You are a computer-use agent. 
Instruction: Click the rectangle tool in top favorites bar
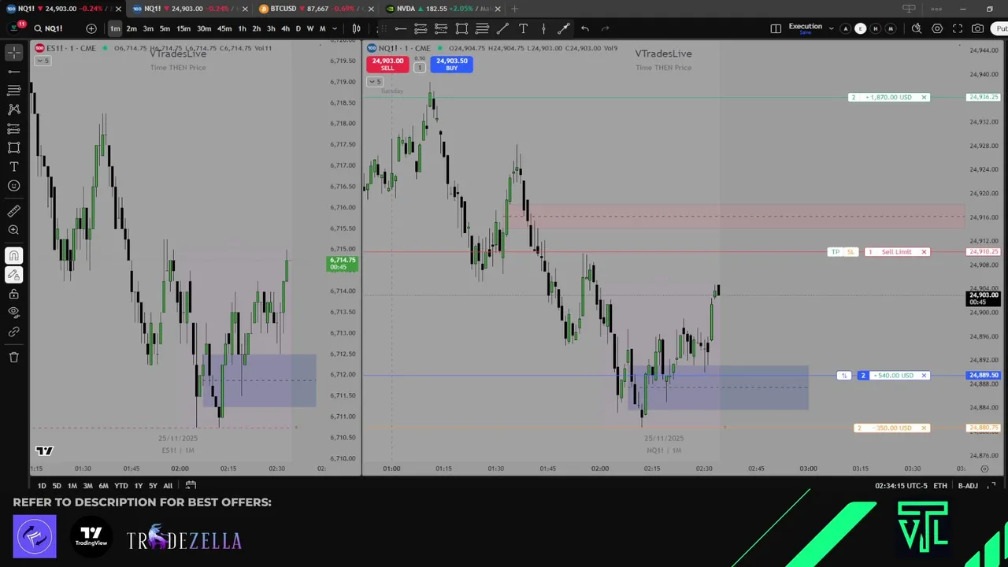click(x=461, y=28)
